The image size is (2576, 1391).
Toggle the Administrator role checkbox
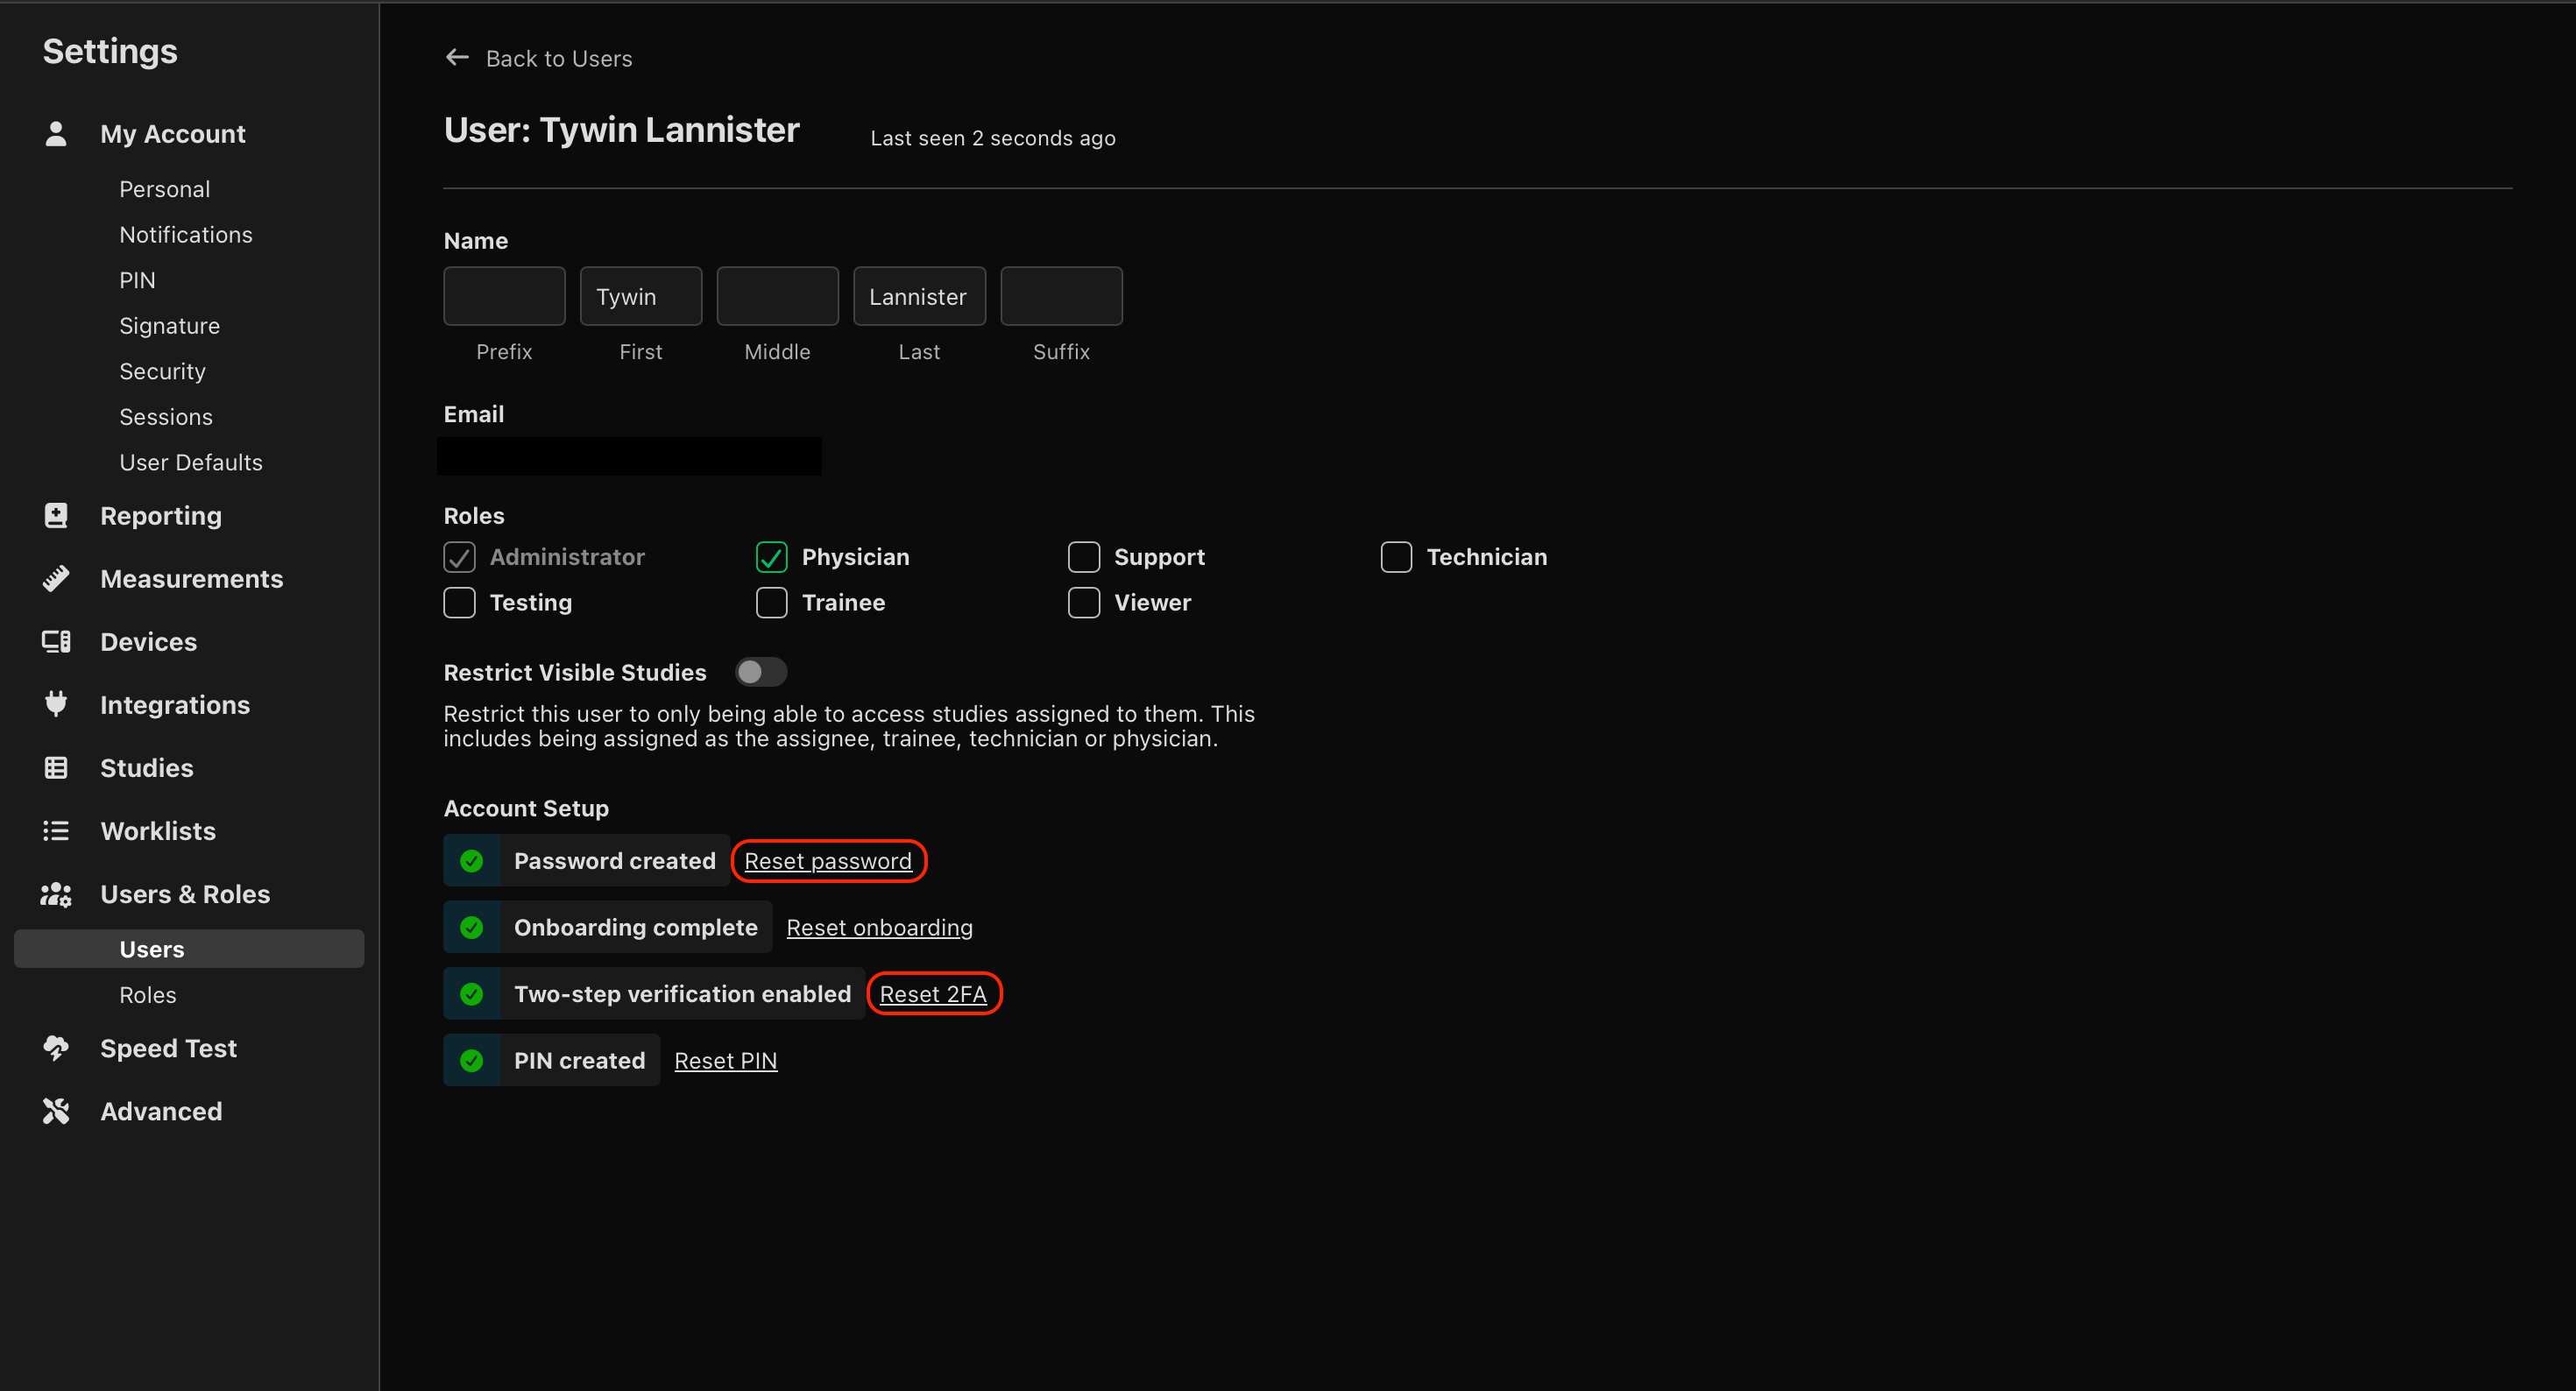(459, 557)
